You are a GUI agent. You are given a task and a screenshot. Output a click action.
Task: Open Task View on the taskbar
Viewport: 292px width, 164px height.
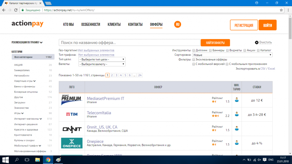(x=27, y=160)
